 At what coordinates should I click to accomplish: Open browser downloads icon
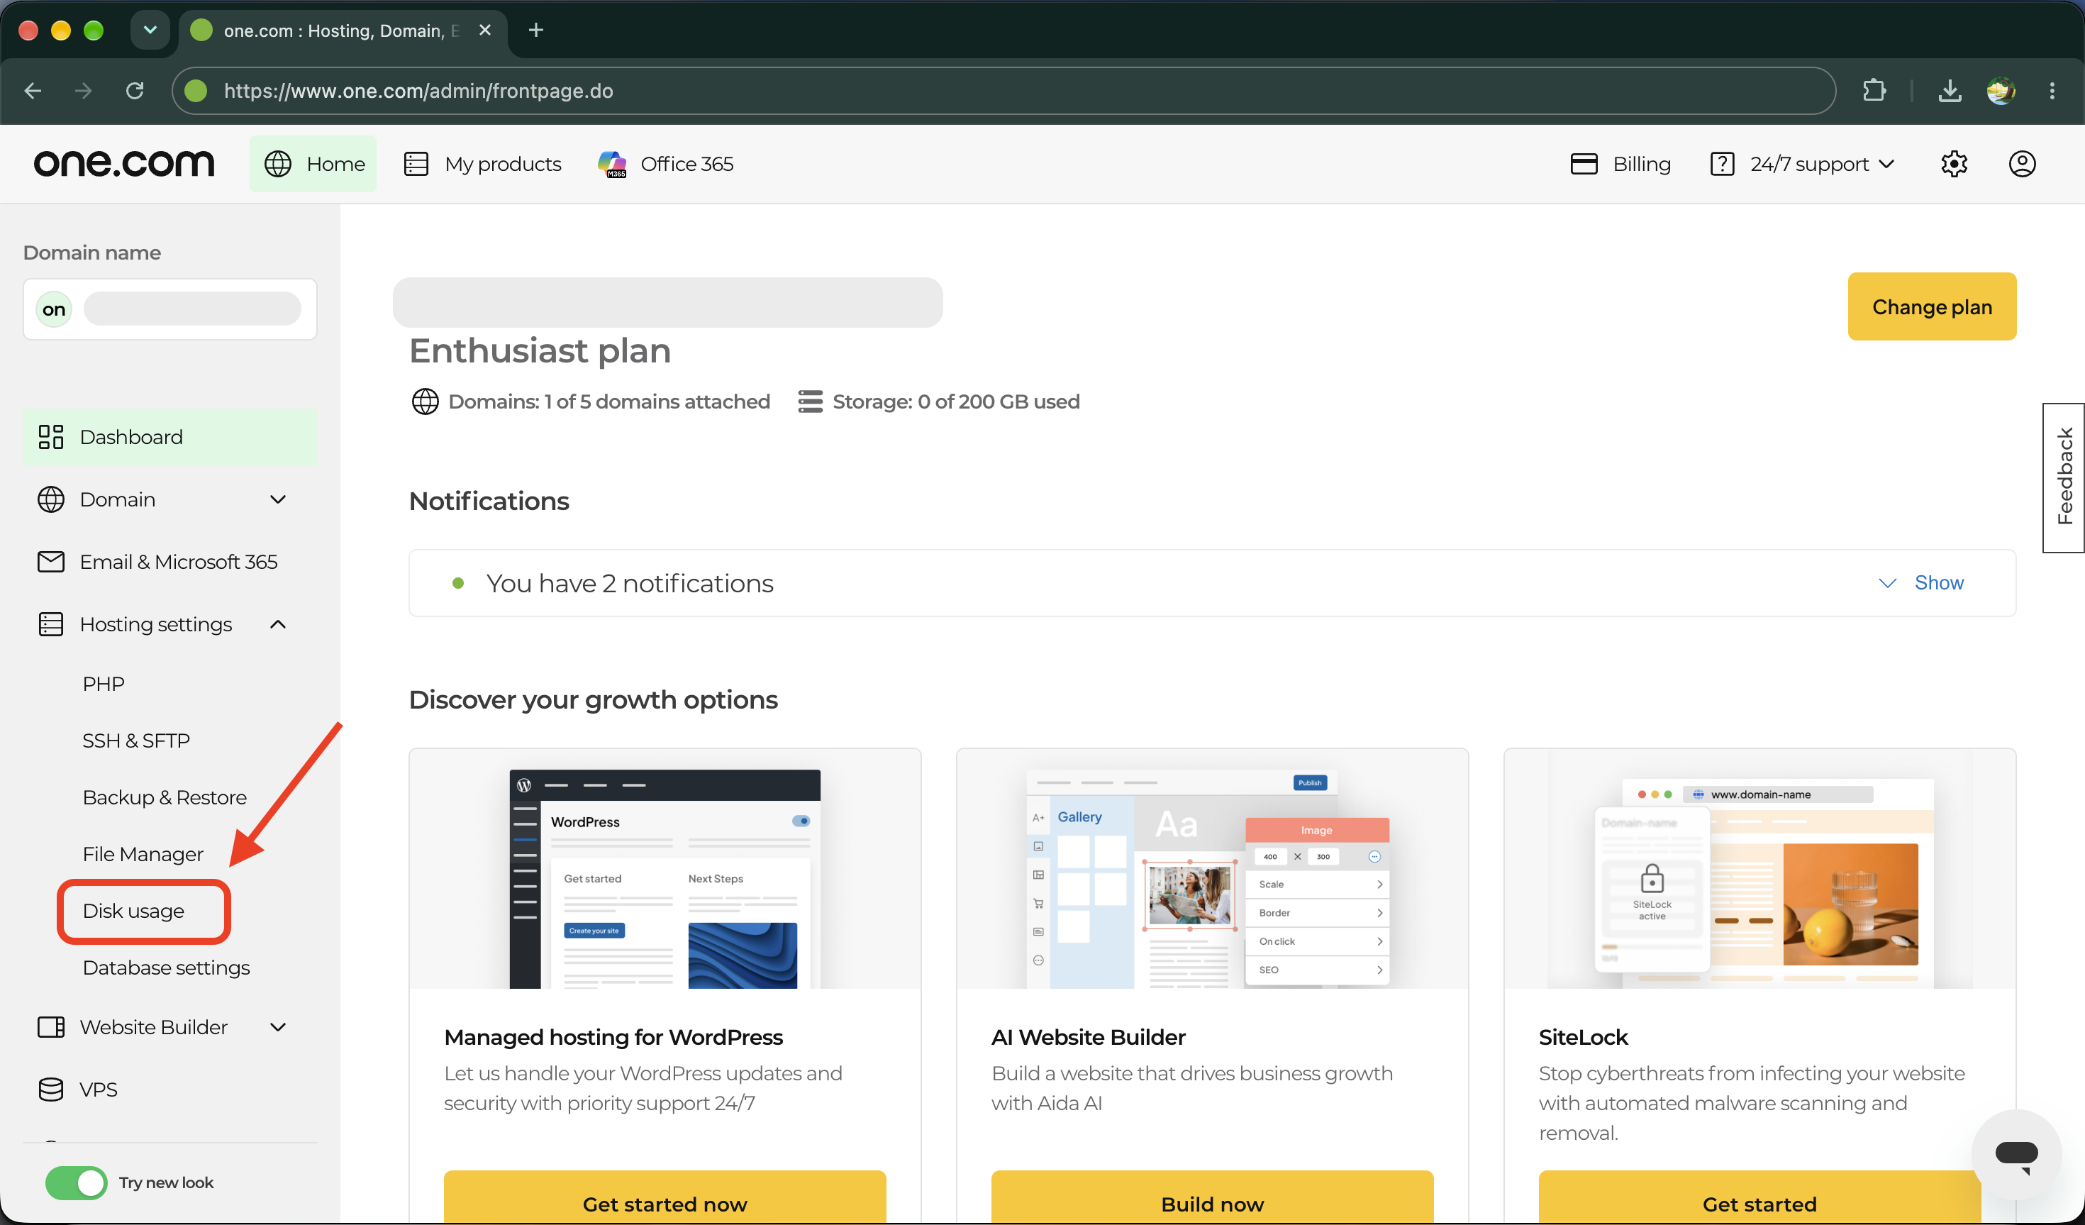coord(1950,90)
